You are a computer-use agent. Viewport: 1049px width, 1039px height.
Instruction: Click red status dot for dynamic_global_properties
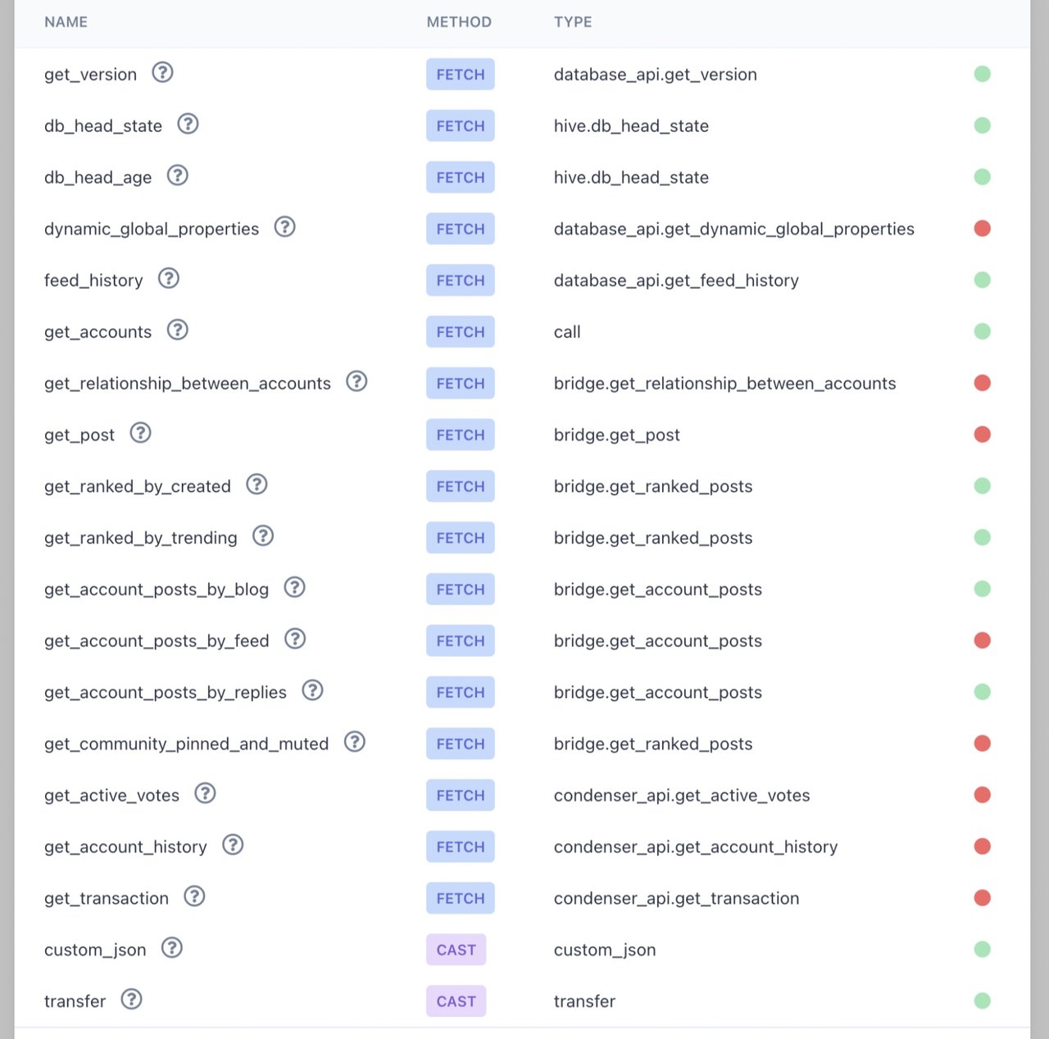pos(982,229)
